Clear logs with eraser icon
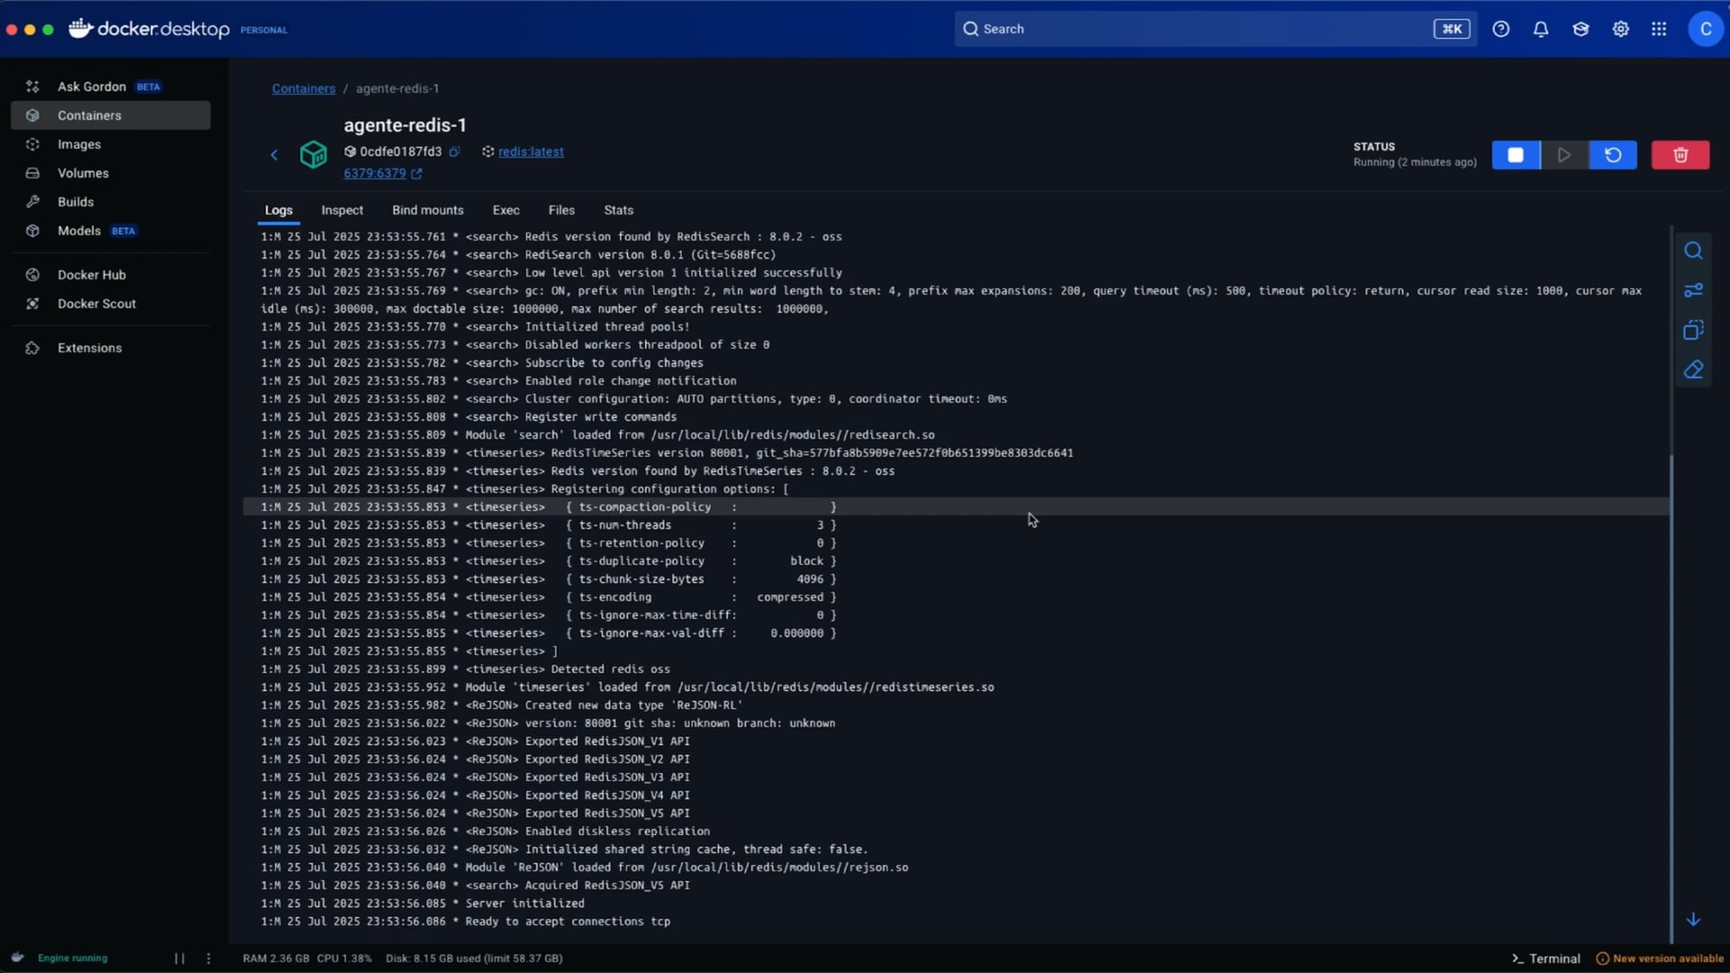The width and height of the screenshot is (1730, 973). pos(1693,370)
